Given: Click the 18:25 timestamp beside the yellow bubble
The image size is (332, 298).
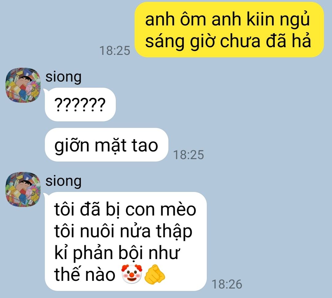Looking at the screenshot, I should (x=115, y=51).
